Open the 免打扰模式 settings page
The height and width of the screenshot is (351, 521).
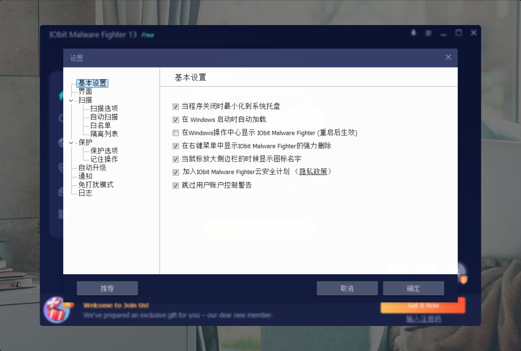click(95, 185)
